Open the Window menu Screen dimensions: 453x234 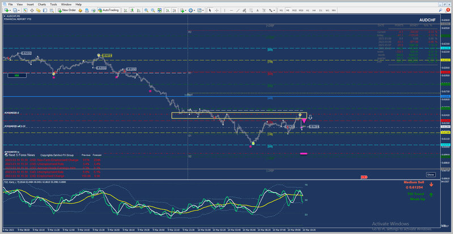click(66, 5)
